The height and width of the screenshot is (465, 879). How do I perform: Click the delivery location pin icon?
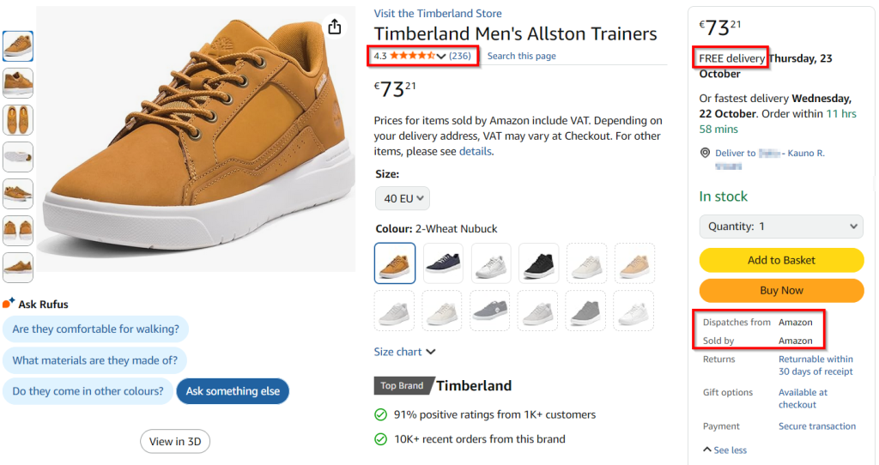pos(706,154)
